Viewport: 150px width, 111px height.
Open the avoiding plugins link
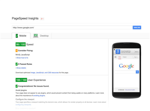39,95
